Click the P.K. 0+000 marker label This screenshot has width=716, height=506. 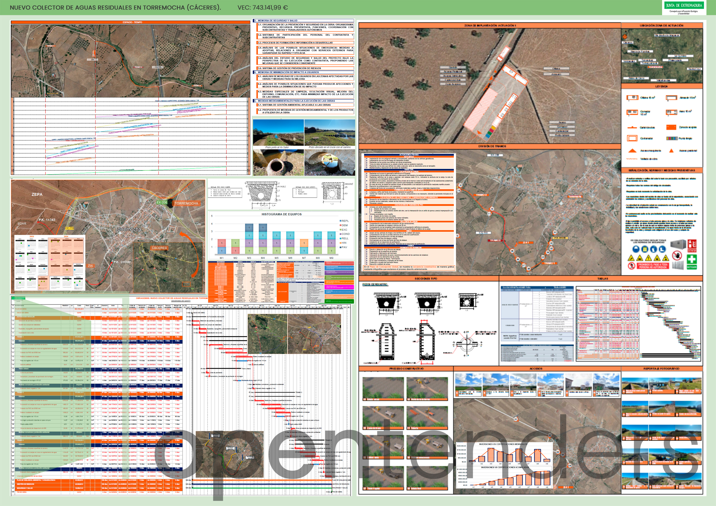(x=122, y=262)
